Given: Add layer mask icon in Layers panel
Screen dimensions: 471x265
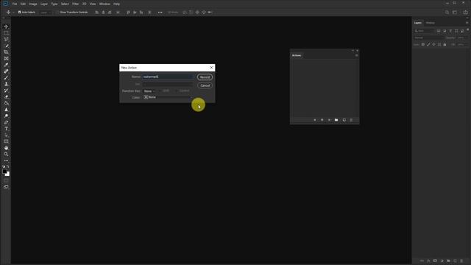Looking at the screenshot, I should click(x=435, y=261).
